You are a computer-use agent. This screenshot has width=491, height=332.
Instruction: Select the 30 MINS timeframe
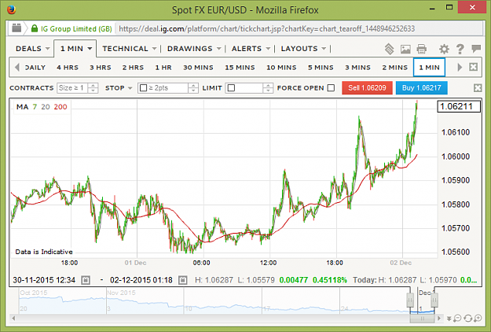(x=198, y=68)
